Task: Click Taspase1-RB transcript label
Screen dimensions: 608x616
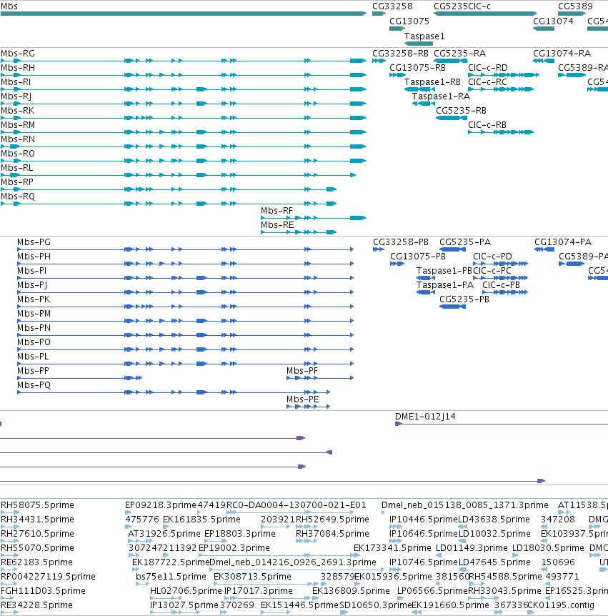Action: 432,81
